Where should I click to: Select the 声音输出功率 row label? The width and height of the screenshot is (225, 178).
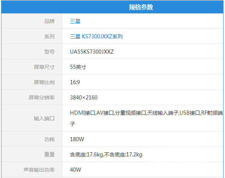point(39,170)
